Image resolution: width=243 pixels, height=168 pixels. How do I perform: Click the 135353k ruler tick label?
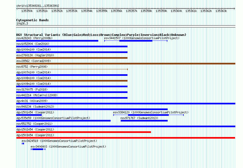click(72, 11)
